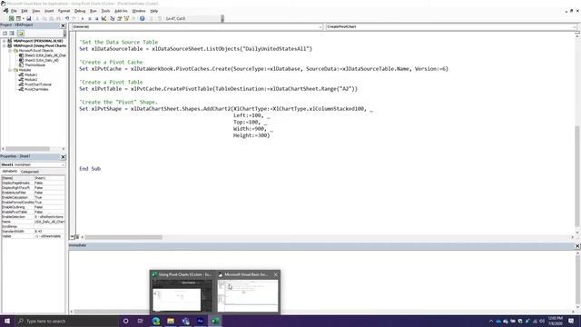Click Procedure View button below code pane

click(x=73, y=236)
